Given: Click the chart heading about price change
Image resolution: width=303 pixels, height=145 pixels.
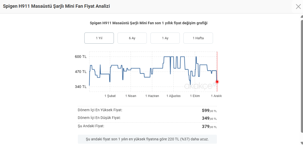Looking at the screenshot, I should [148, 23].
